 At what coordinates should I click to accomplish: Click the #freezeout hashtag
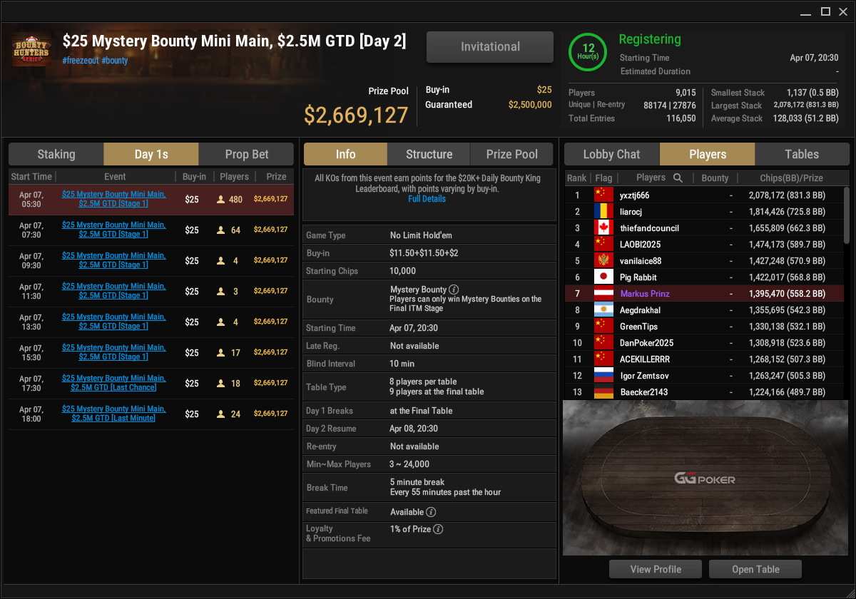pos(80,61)
